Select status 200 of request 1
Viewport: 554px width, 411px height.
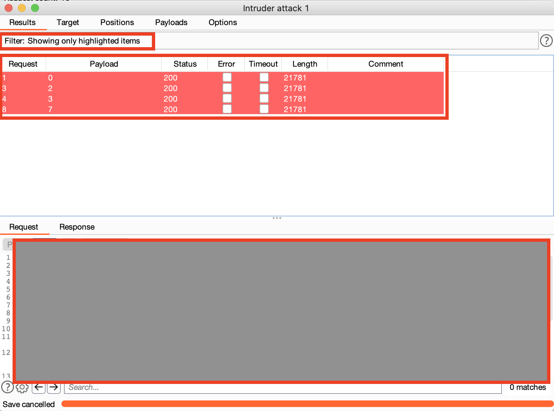(170, 78)
